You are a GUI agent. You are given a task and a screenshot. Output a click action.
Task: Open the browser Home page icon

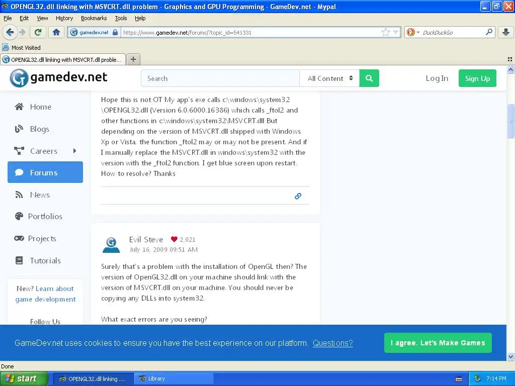coord(56,32)
